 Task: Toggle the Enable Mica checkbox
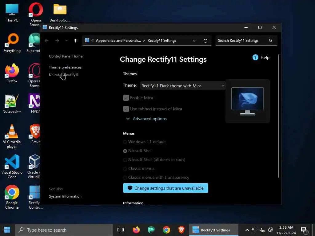coord(126,98)
